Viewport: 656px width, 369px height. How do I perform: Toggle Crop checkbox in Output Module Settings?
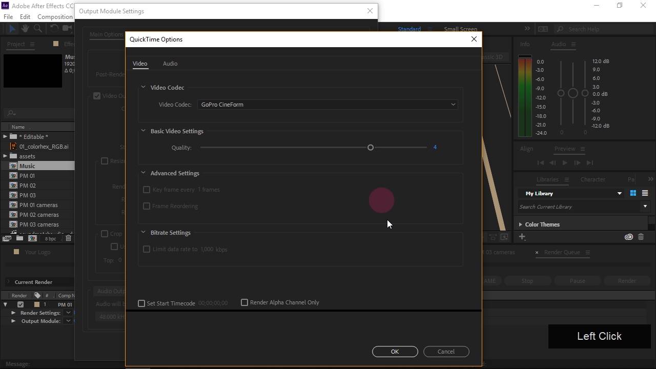click(x=105, y=234)
